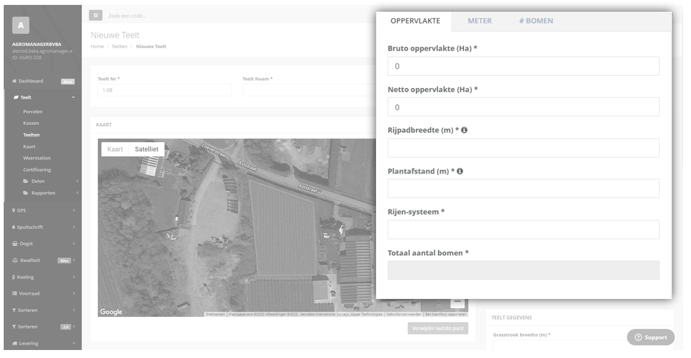
Task: Select the GPS pin icon
Action: [14, 210]
